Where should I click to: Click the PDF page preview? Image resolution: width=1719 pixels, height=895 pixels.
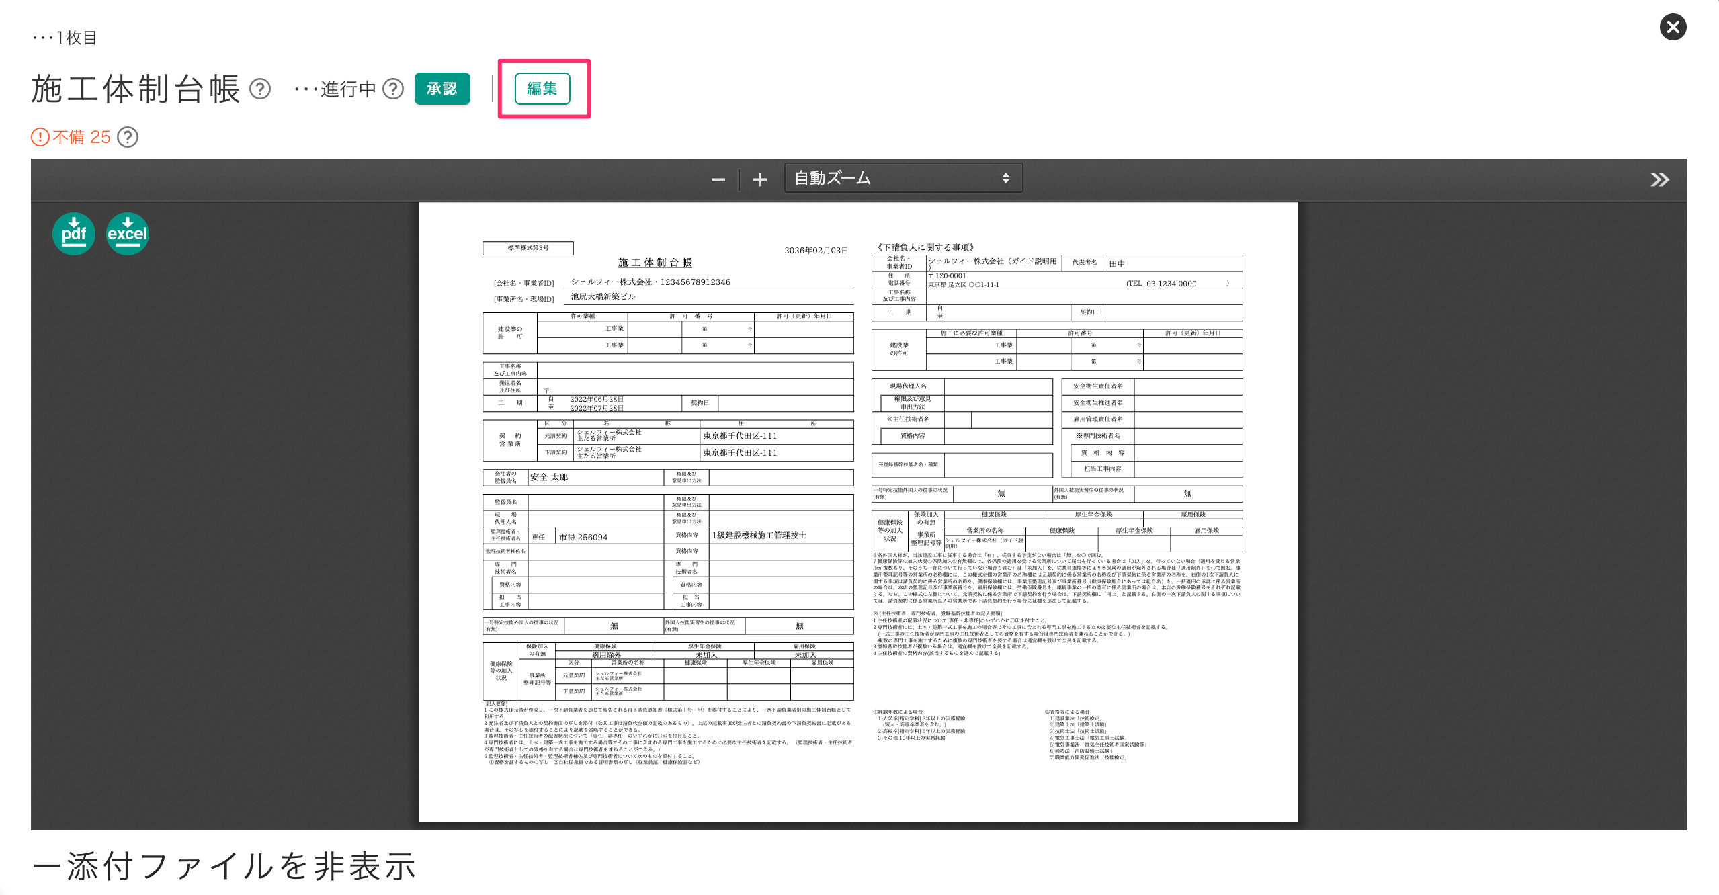point(858,511)
